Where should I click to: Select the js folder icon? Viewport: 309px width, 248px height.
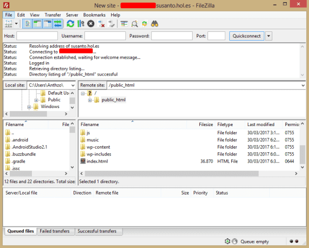(83, 132)
